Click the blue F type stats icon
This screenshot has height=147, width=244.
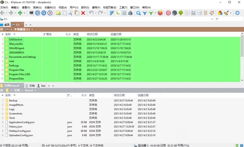(x=111, y=13)
